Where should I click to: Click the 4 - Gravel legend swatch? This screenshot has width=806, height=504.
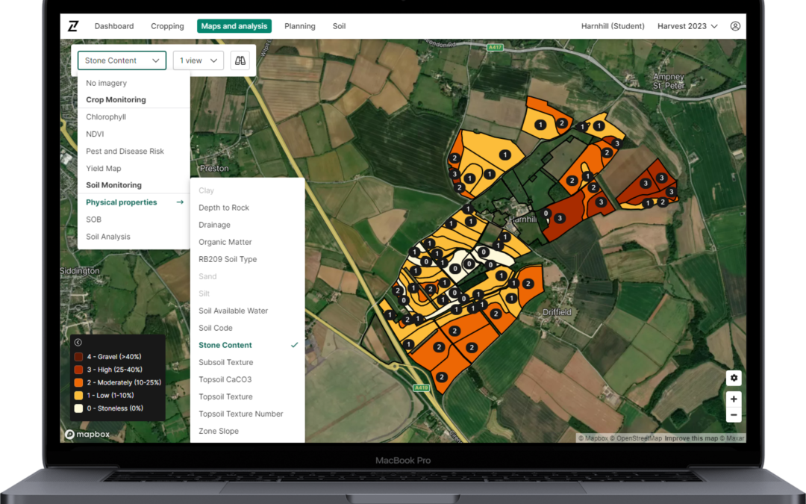click(x=78, y=356)
